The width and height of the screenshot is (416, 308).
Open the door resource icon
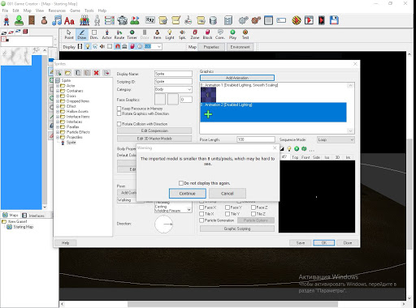32,20
